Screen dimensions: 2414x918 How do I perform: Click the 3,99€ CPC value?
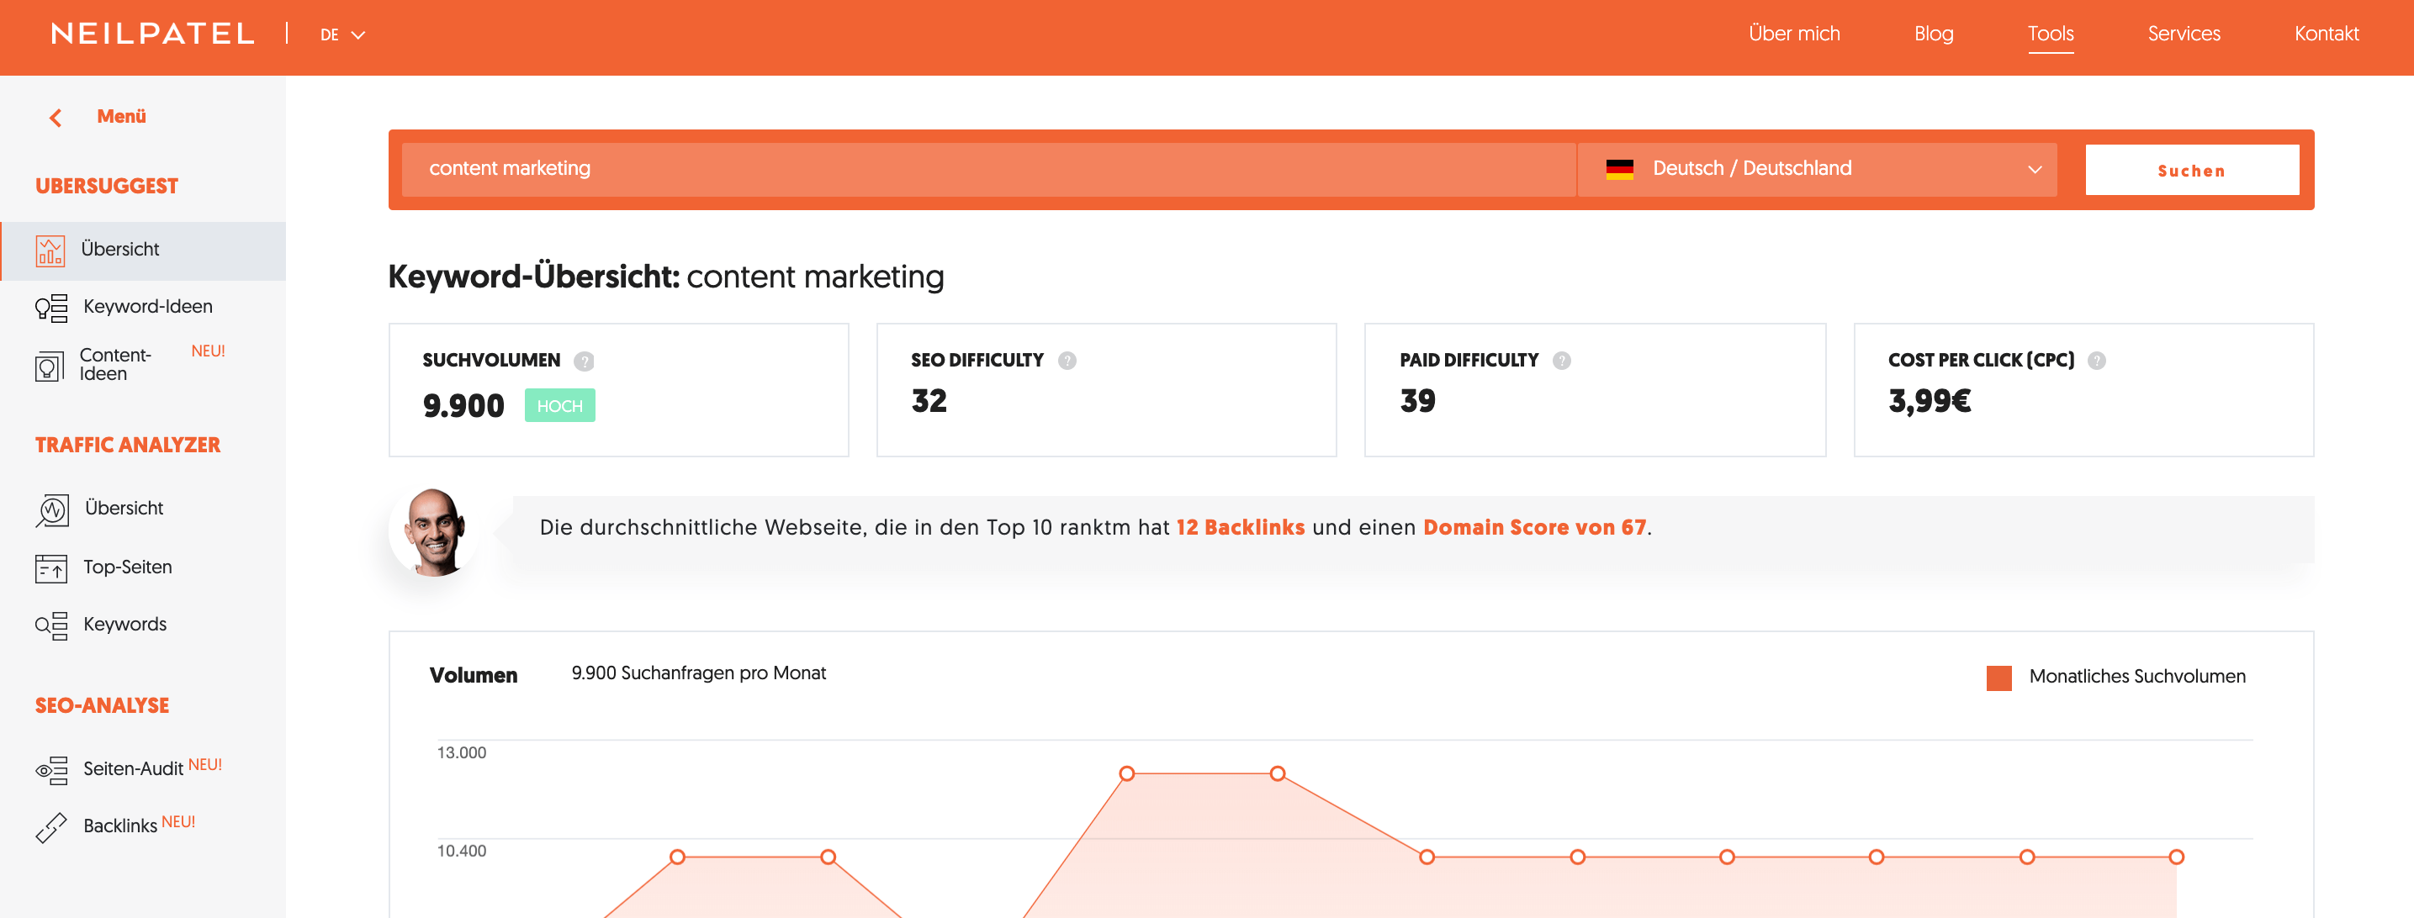pyautogui.click(x=1929, y=402)
